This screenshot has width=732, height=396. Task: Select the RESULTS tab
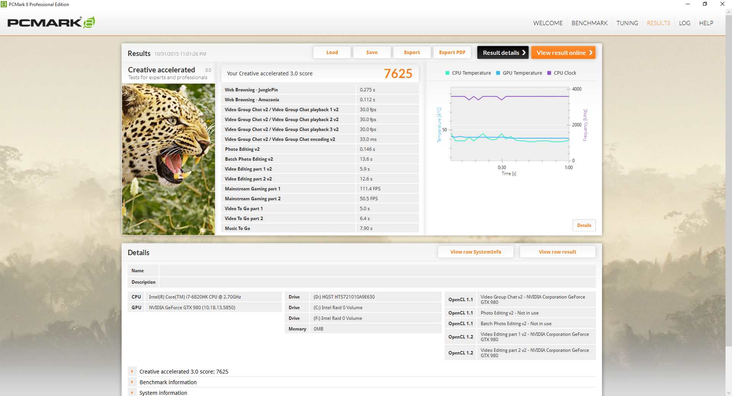(658, 23)
